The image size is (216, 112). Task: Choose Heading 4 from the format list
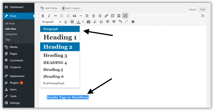click(60, 63)
